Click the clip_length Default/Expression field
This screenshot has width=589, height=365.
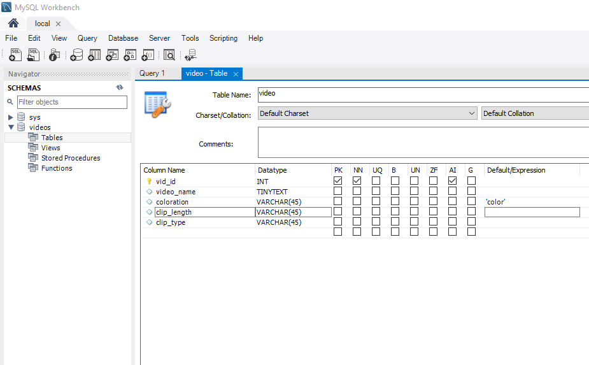click(532, 212)
